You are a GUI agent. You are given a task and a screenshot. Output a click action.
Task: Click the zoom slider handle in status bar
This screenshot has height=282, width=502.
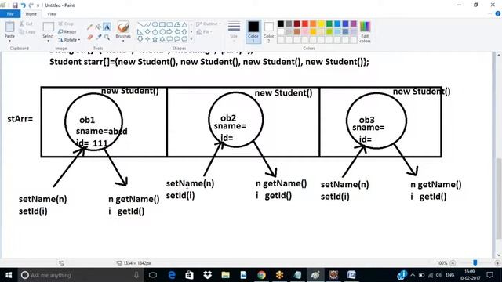click(475, 263)
